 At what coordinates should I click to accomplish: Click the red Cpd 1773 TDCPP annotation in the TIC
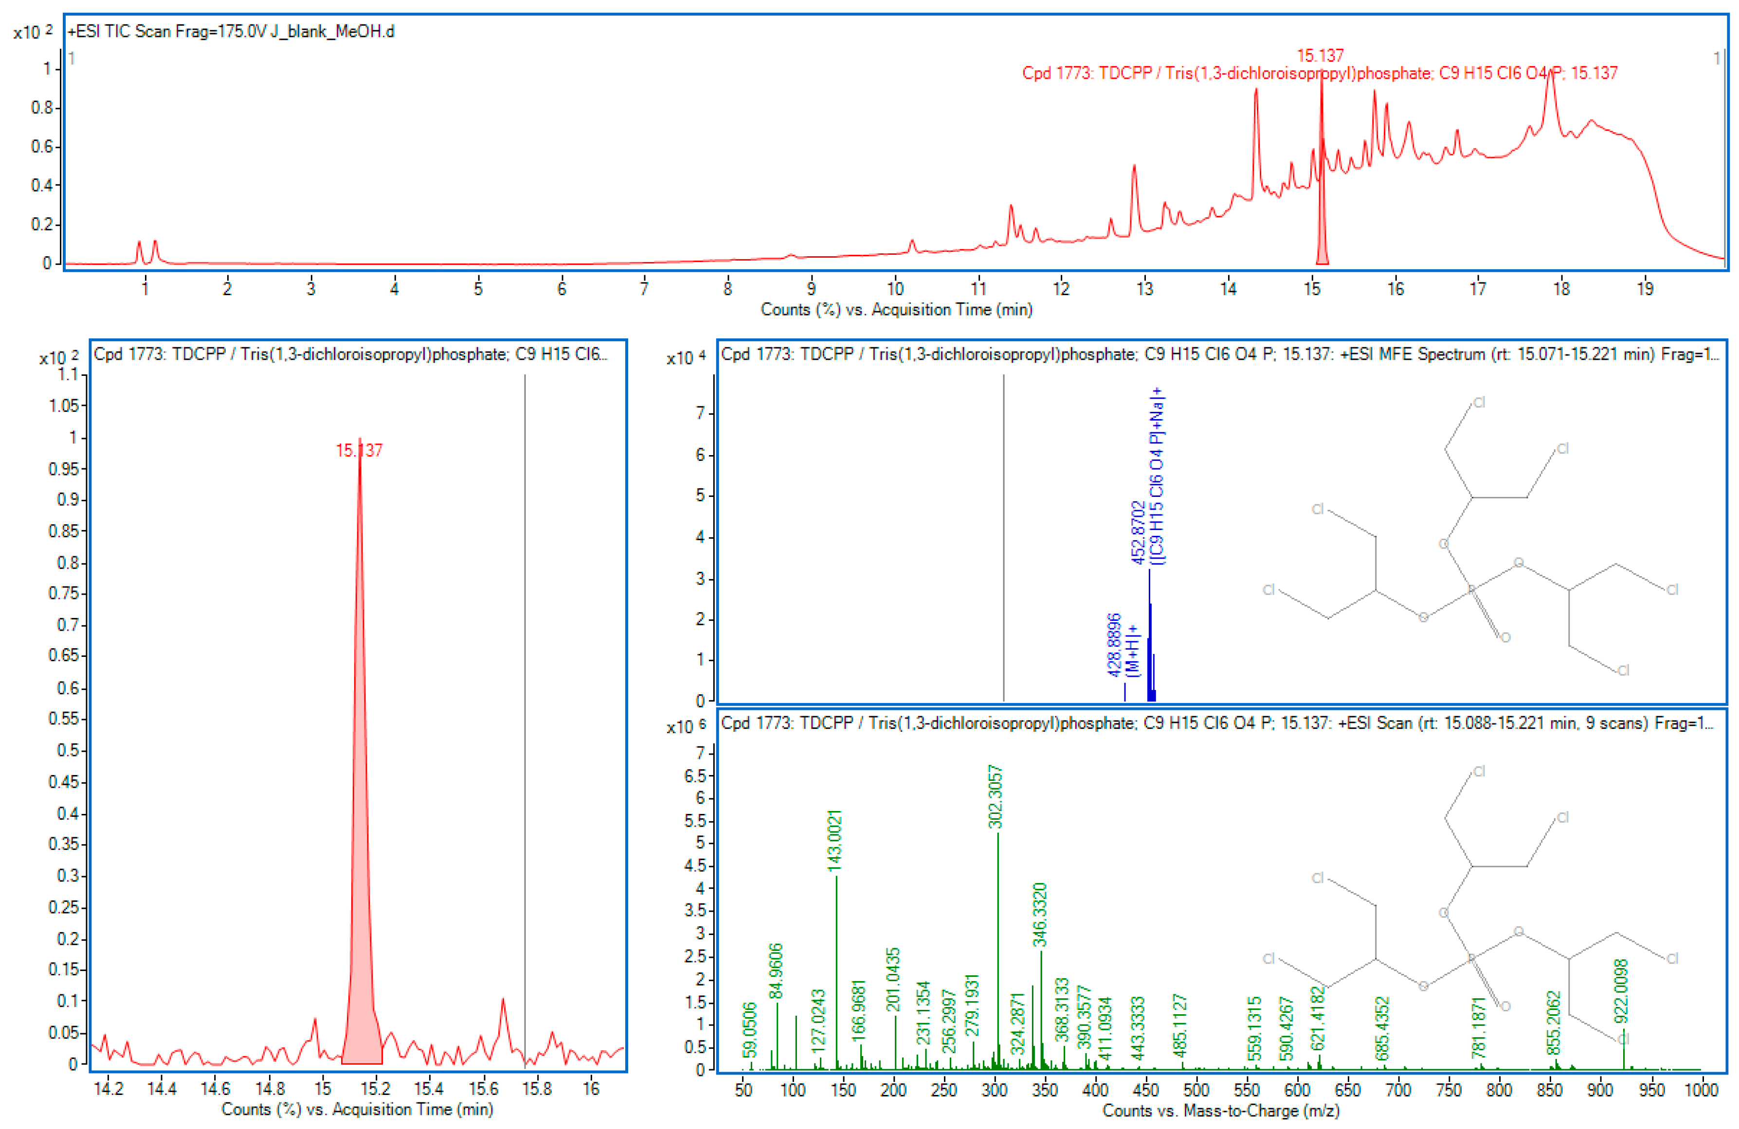click(x=1320, y=73)
